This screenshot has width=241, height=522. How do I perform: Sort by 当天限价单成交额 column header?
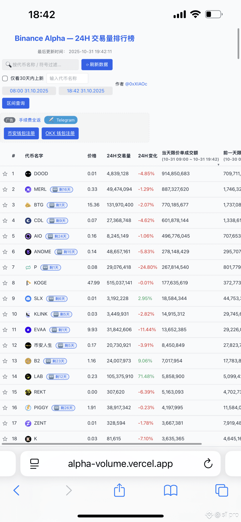point(190,156)
